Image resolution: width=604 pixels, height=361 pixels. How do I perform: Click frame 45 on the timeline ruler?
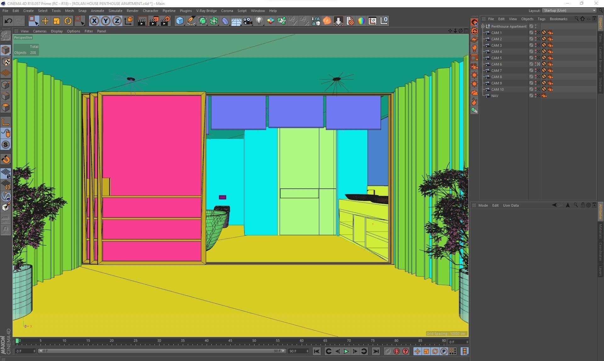230,341
